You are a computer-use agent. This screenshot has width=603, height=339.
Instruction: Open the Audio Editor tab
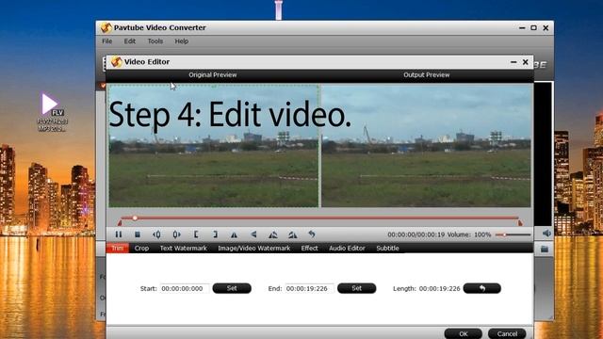click(347, 248)
